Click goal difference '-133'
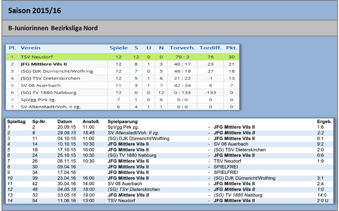Viewport: 339px width, 211px height. click(x=210, y=93)
